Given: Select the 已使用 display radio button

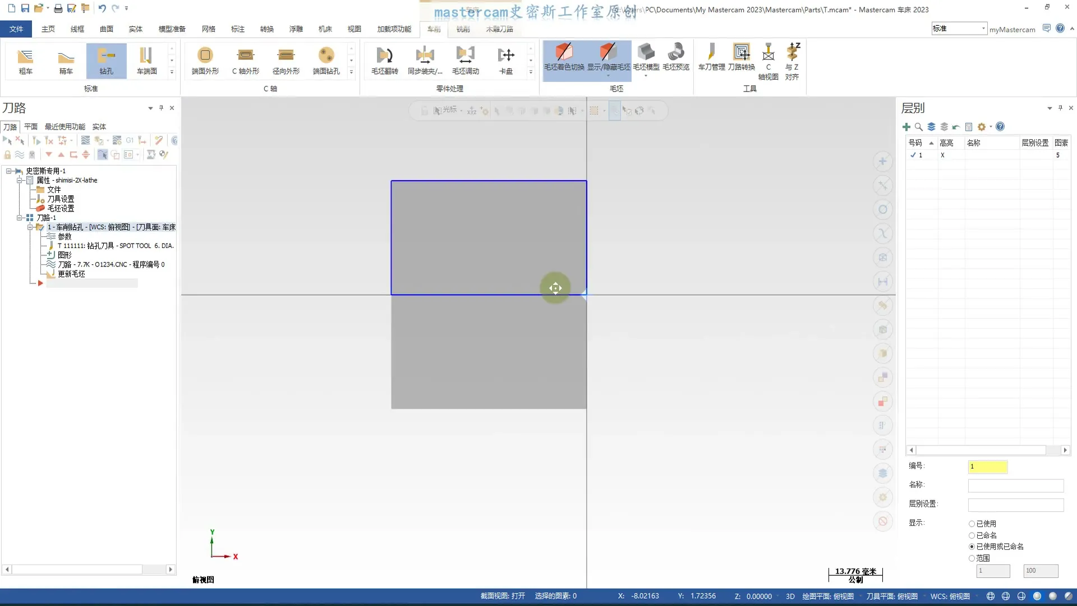Looking at the screenshot, I should (x=972, y=524).
